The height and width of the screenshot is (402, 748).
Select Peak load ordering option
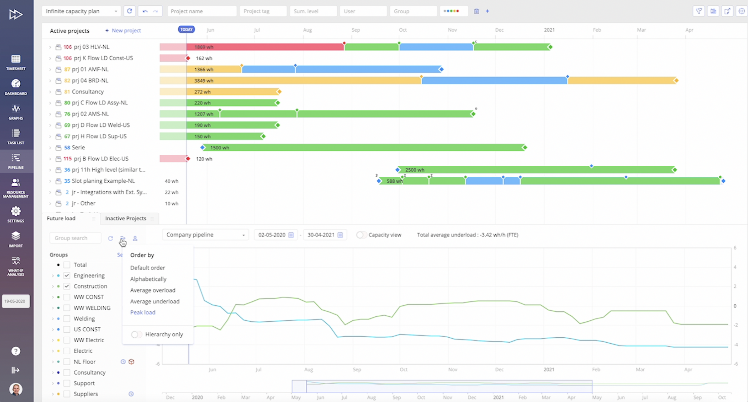coord(143,312)
